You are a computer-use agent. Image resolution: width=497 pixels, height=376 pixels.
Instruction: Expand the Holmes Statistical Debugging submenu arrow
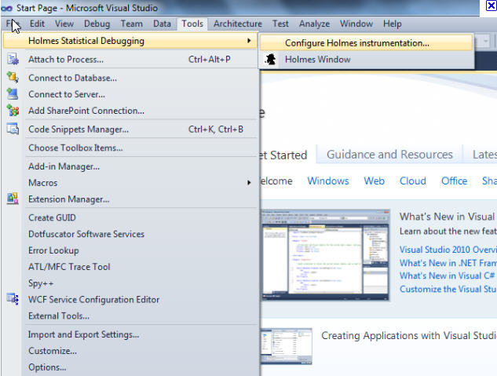tap(249, 41)
